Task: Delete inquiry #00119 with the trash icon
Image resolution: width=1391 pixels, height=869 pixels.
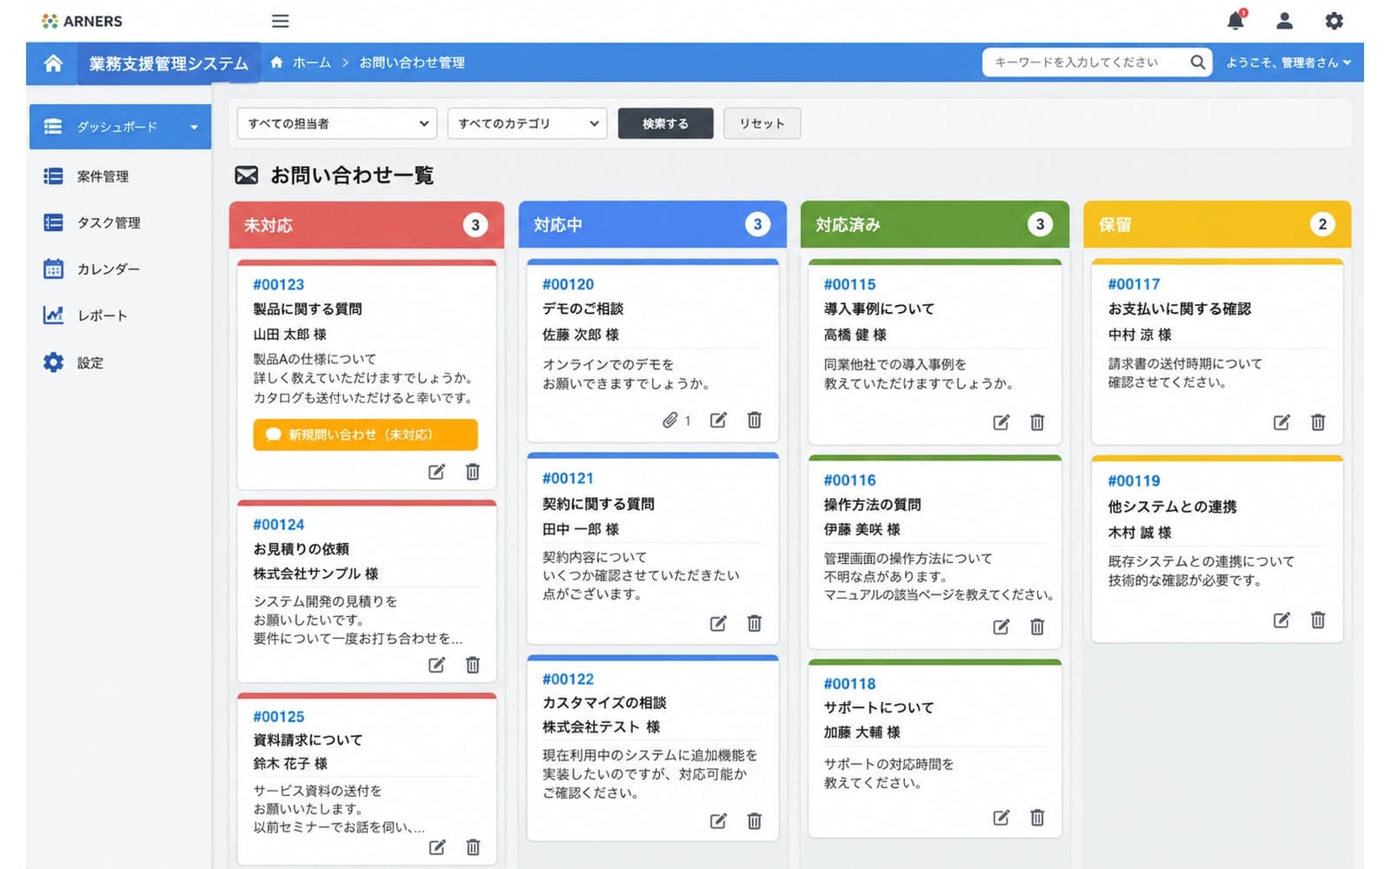Action: click(1318, 620)
